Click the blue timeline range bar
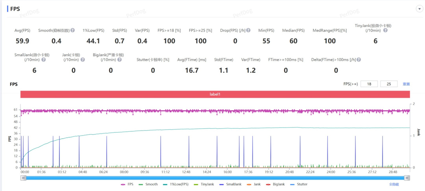The width and height of the screenshot is (425, 191). pos(215,178)
